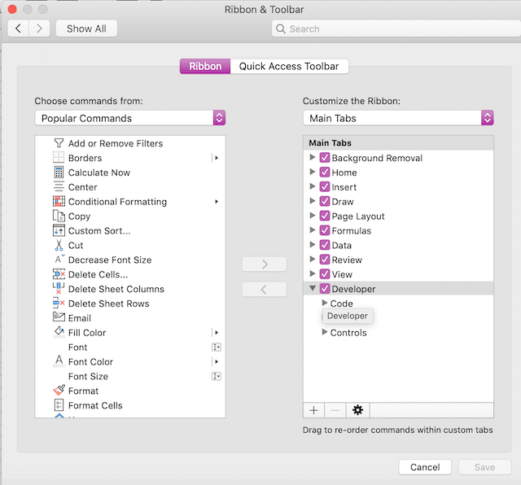Click the Custom Sort icon
The width and height of the screenshot is (521, 485).
(59, 230)
